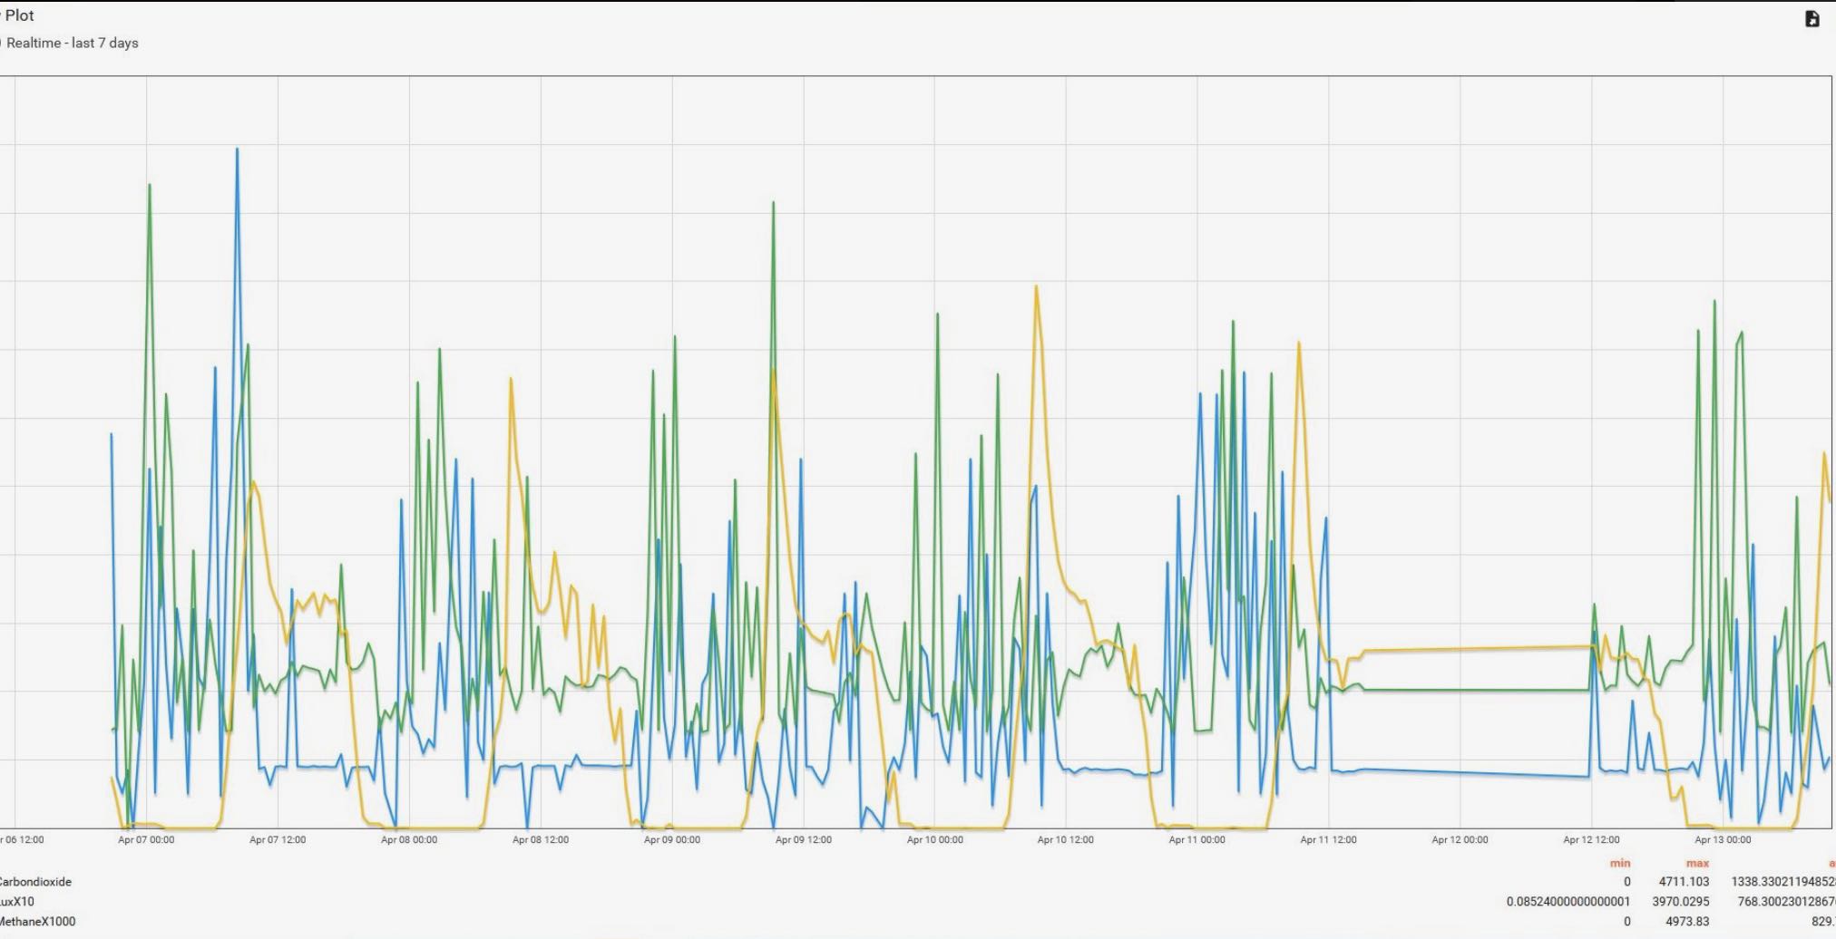Click the 'Apr 07 00:00' axis label

pos(146,840)
